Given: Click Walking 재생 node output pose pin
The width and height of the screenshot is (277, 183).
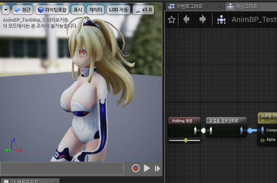Looking at the screenshot, I should (195, 130).
